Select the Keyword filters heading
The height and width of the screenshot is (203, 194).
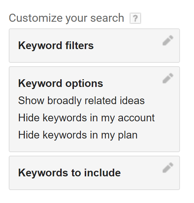(x=56, y=46)
